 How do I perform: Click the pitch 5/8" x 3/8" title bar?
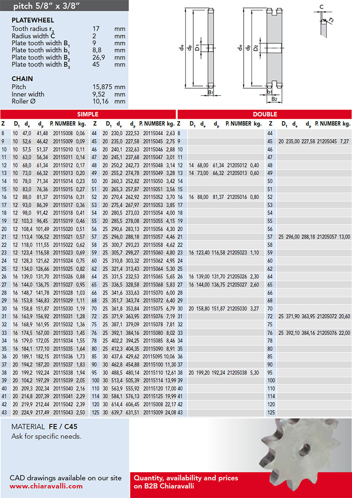64,5
